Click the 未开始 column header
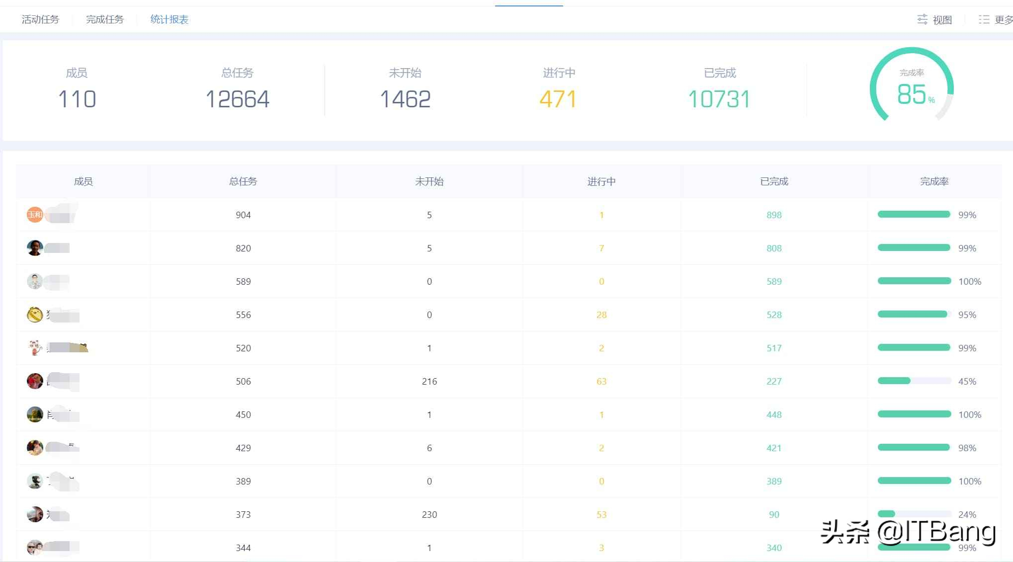The width and height of the screenshot is (1013, 562). [429, 181]
